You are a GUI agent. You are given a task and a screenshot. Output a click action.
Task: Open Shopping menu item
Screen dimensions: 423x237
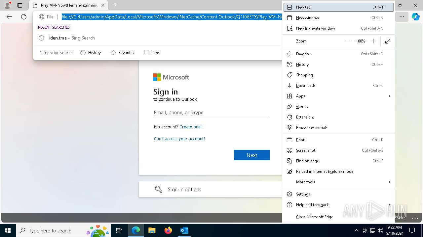tap(338, 75)
